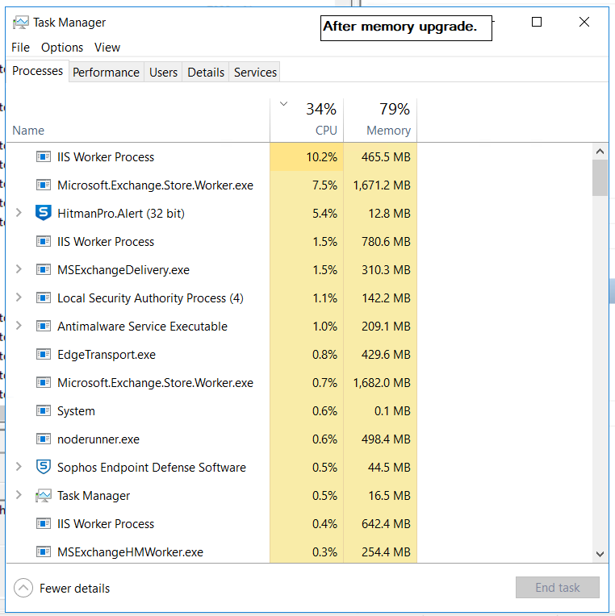The image size is (615, 616).
Task: Click the icon of IIS Worker Process 465.5 MB
Action: tap(44, 156)
